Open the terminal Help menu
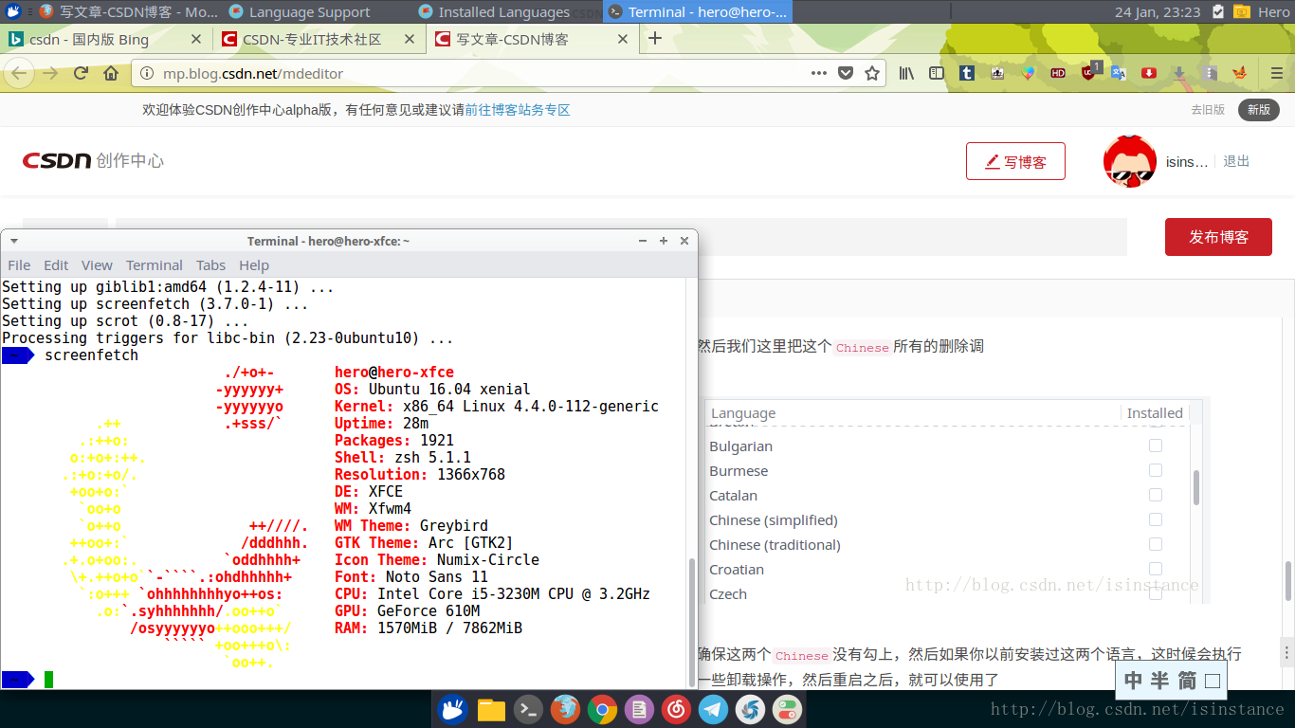The height and width of the screenshot is (728, 1295). [x=254, y=265]
